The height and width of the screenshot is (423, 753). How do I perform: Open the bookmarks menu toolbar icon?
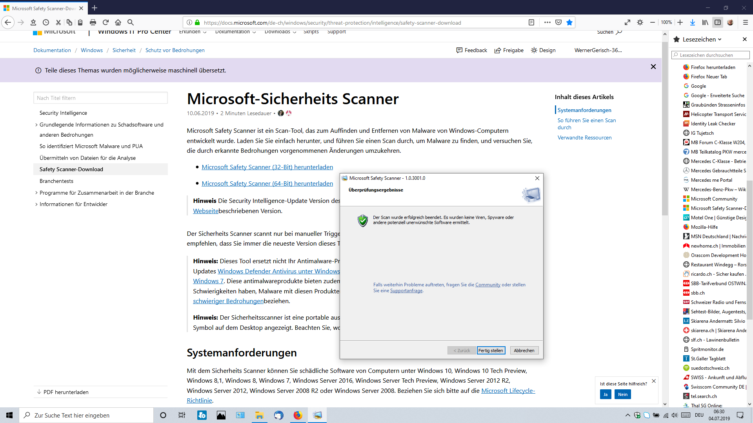[x=33, y=22]
